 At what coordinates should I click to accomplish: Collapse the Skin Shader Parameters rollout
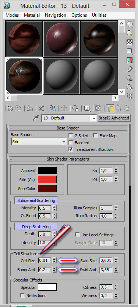[x=68, y=159]
